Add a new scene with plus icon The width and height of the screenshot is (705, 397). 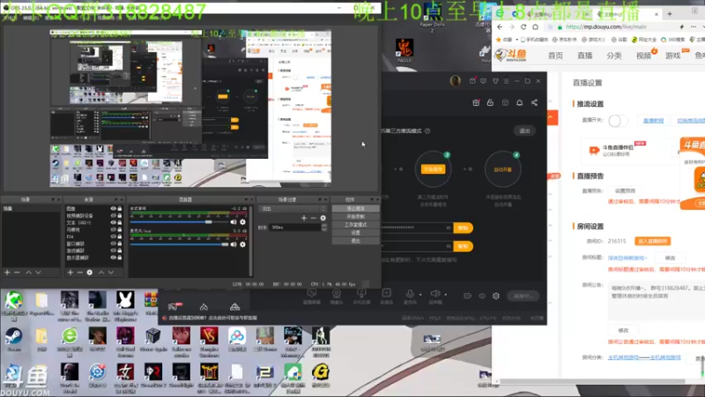pos(7,273)
